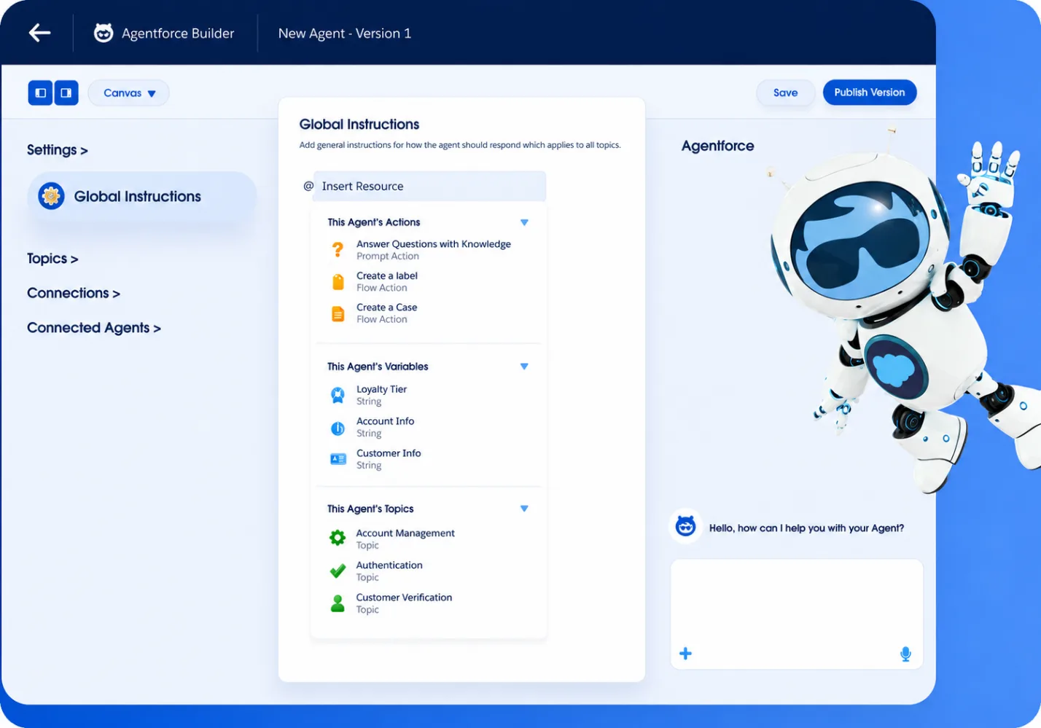The width and height of the screenshot is (1041, 728).
Task: Expand the Connected Agents section
Action: pyautogui.click(x=94, y=328)
